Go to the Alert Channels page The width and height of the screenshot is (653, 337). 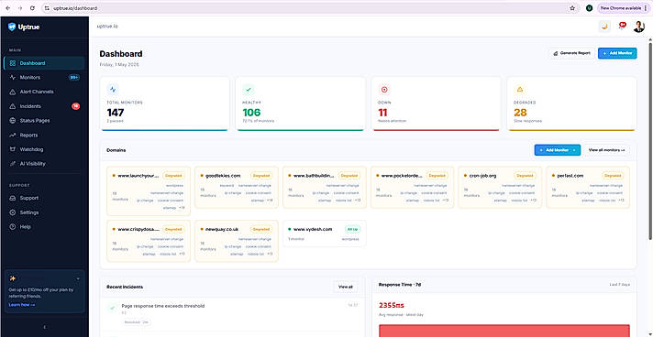pos(44,92)
